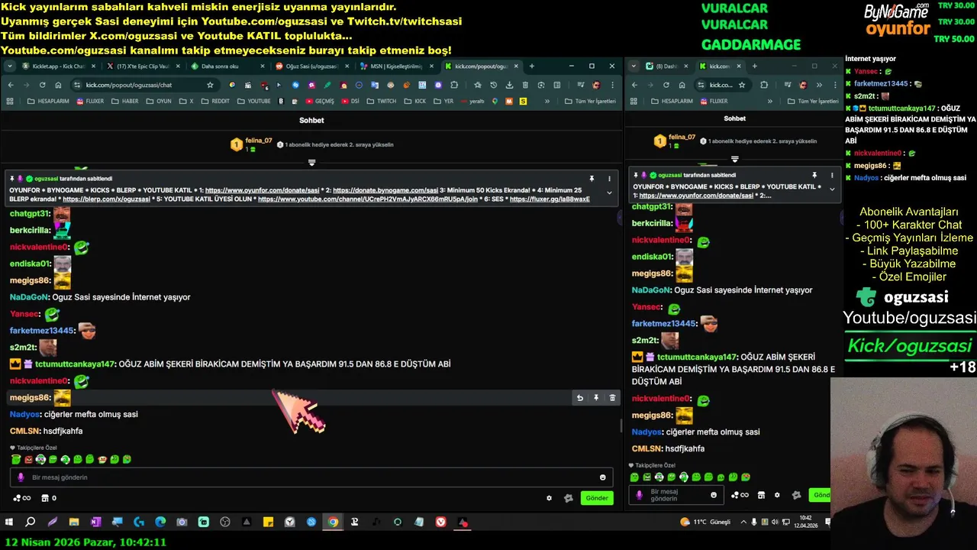The image size is (977, 550).
Task: Open the shop icon in right chat
Action: 761,495
